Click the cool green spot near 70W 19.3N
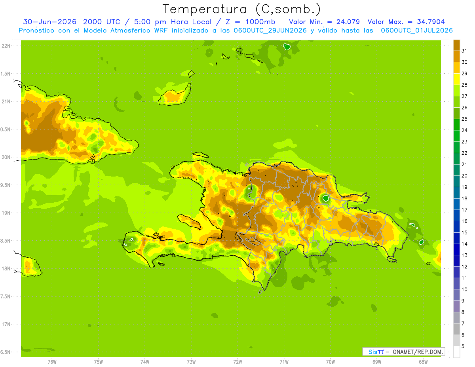 click(325, 198)
